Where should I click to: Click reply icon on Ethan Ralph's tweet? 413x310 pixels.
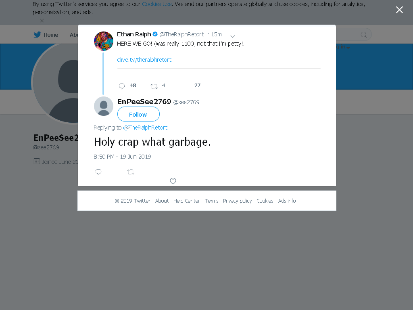pos(122,86)
